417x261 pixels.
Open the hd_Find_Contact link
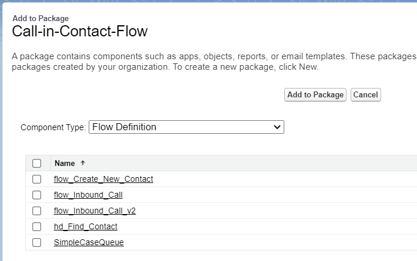point(86,226)
